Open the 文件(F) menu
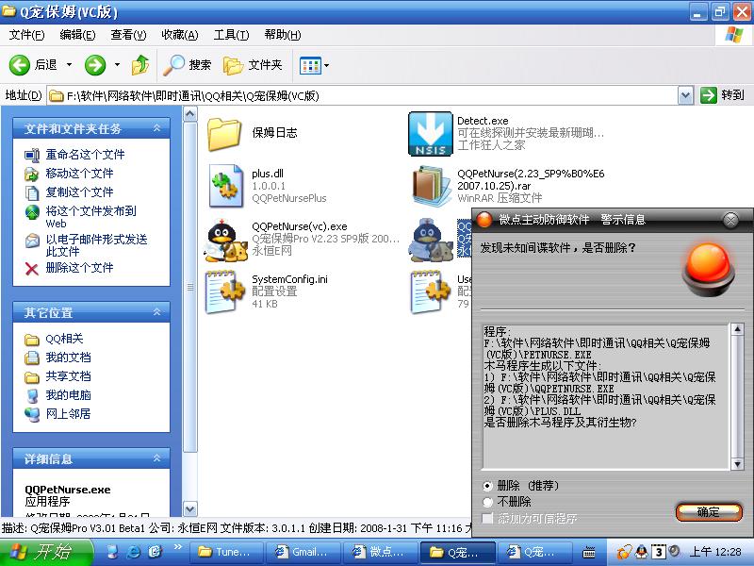This screenshot has height=566, width=754. pos(26,35)
